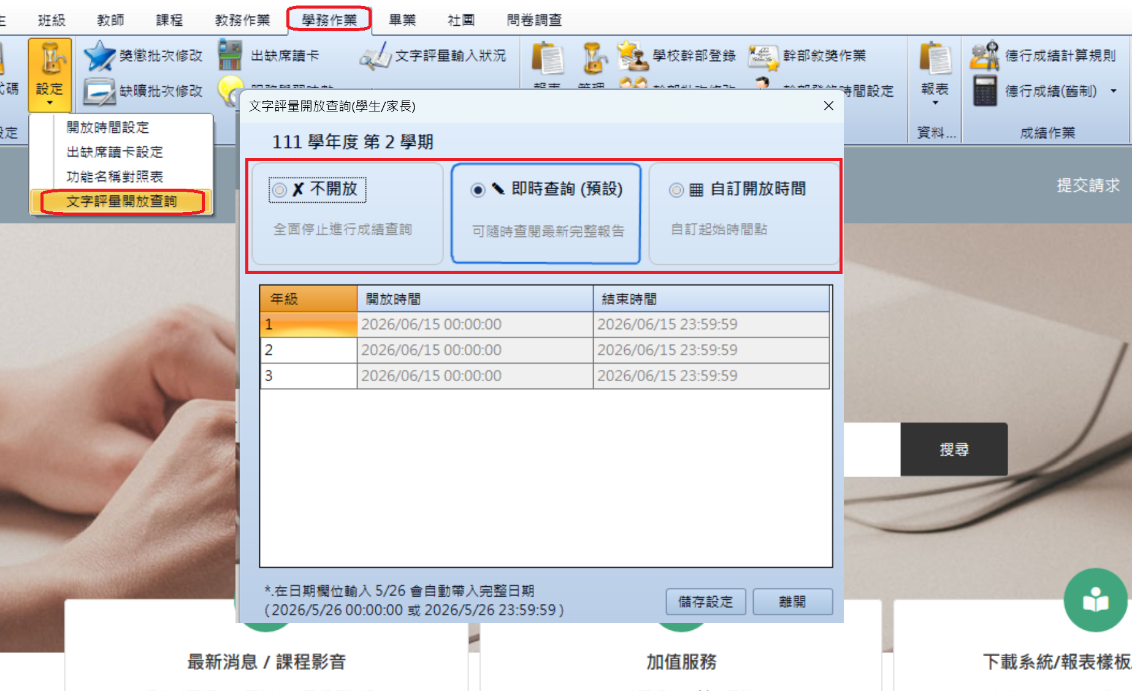1132x691 pixels.
Task: Expand the 報表 dropdown arrow in 資料 group
Action: (935, 103)
